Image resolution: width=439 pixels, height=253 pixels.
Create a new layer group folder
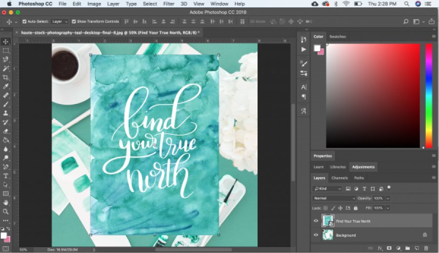pyautogui.click(x=408, y=248)
